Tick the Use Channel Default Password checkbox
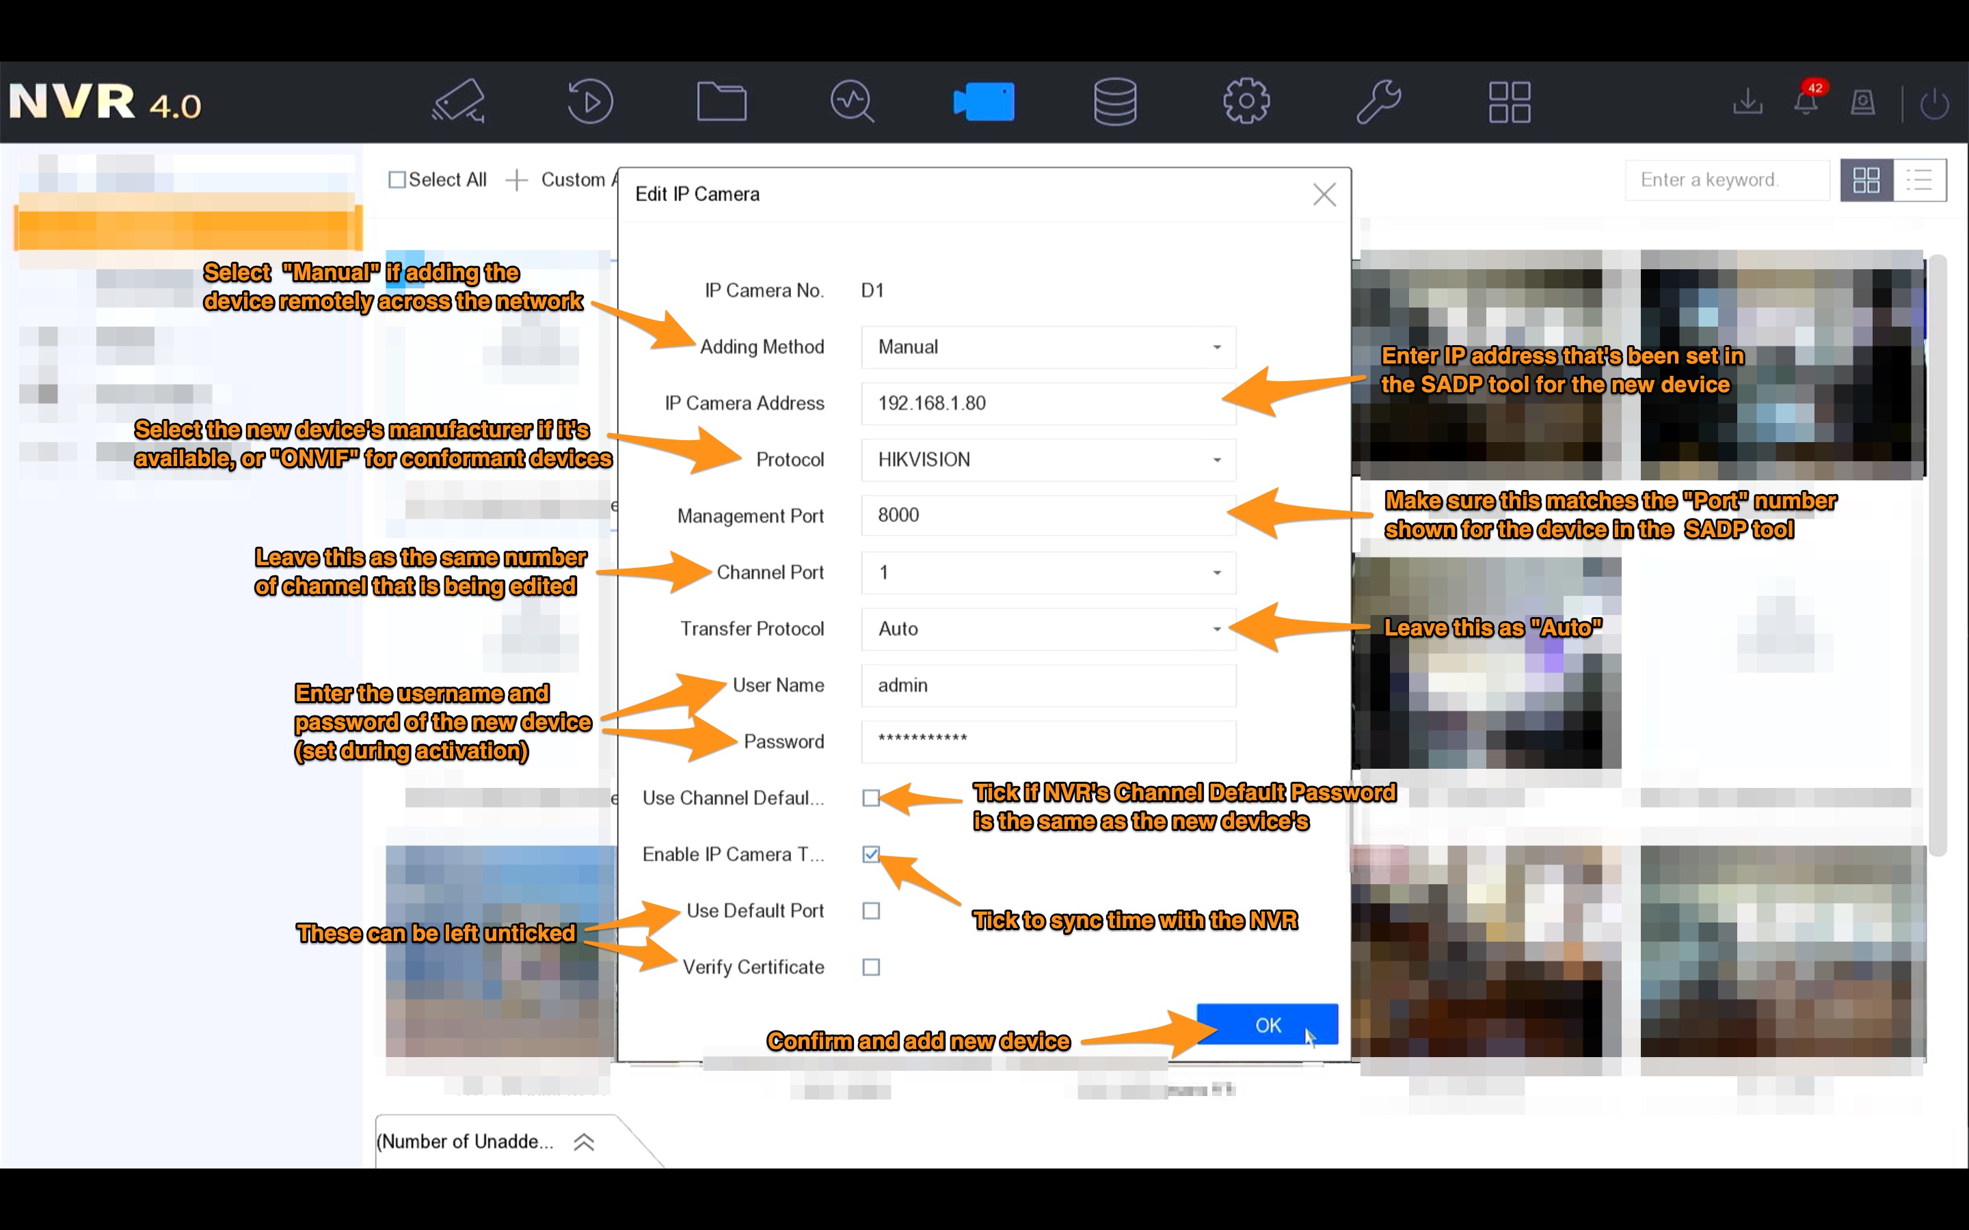Viewport: 1969px width, 1230px height. pos(870,798)
